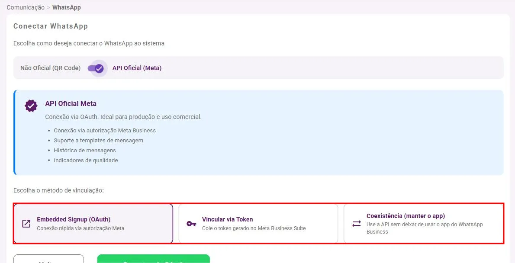Click the Conectar WhatsApp heading
Image resolution: width=515 pixels, height=263 pixels.
51,26
